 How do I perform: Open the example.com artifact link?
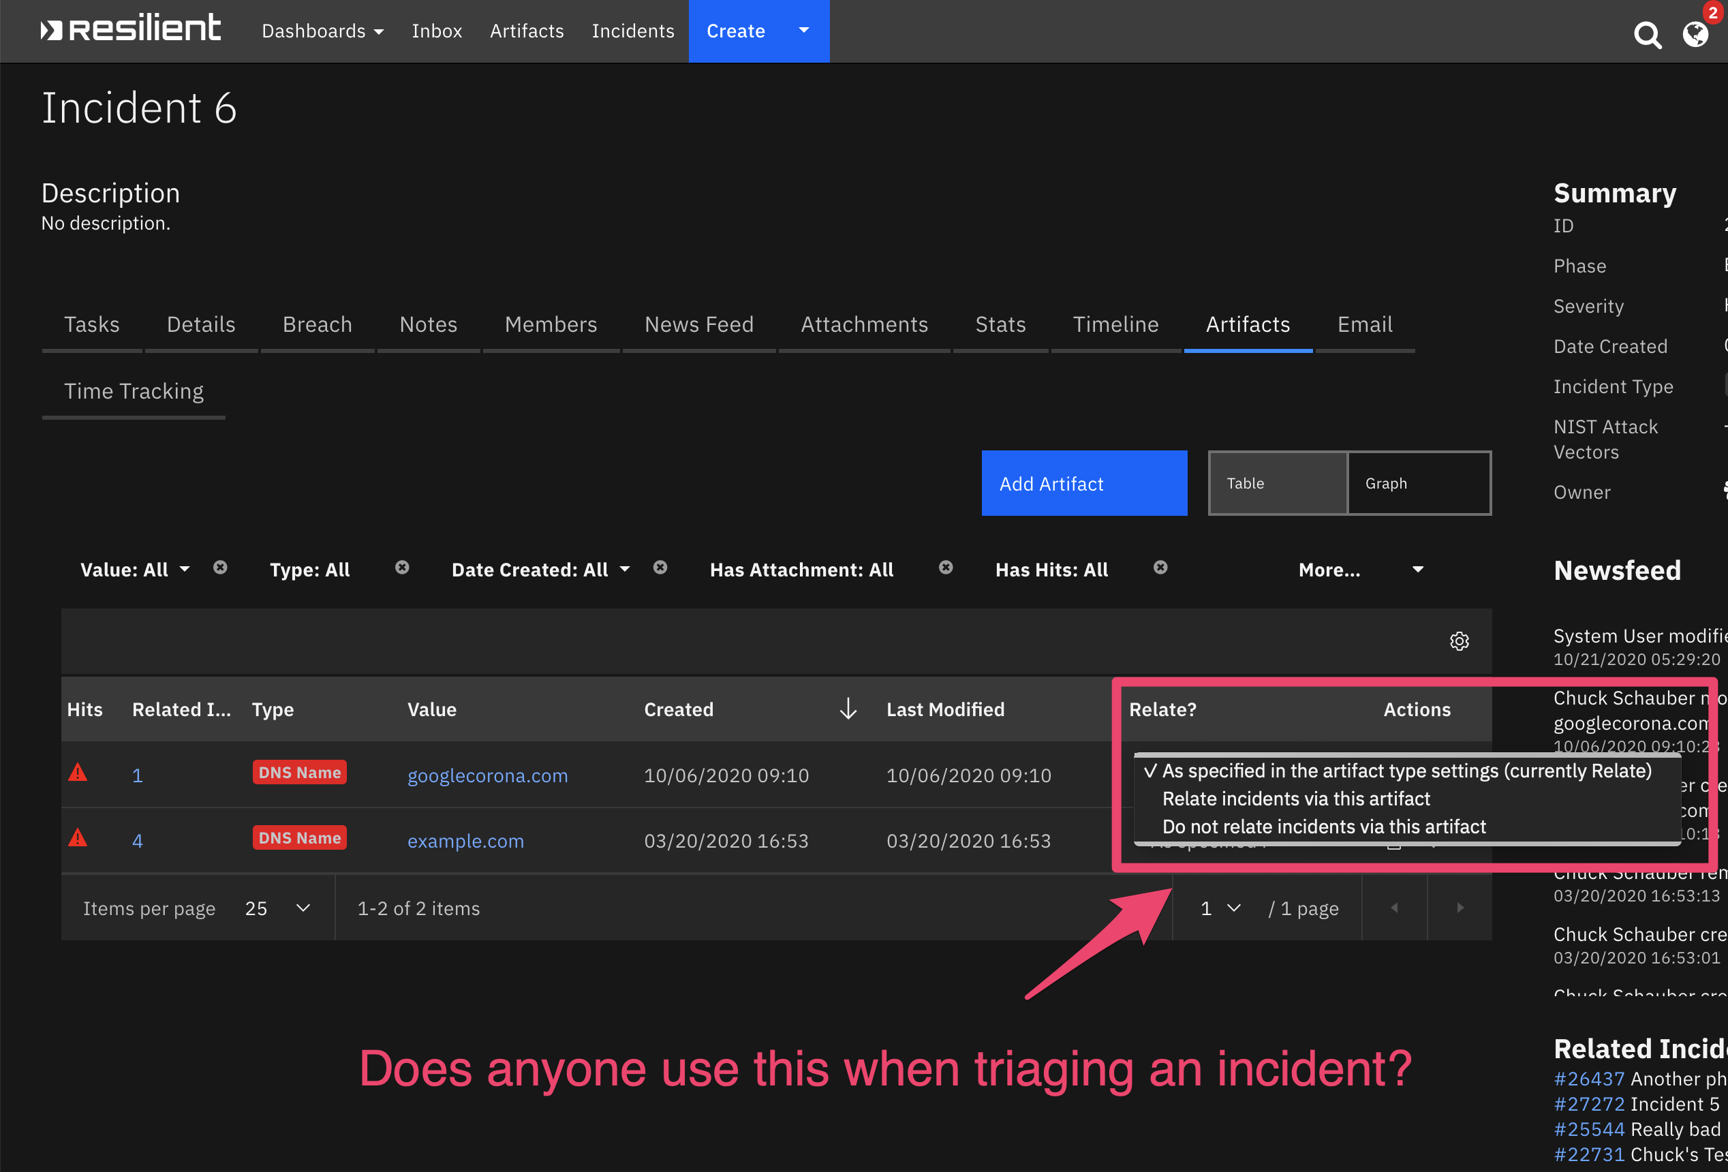pos(465,841)
